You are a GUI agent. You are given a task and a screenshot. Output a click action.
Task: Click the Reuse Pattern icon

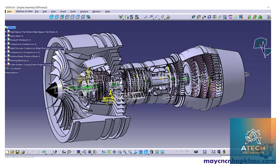pos(241,17)
